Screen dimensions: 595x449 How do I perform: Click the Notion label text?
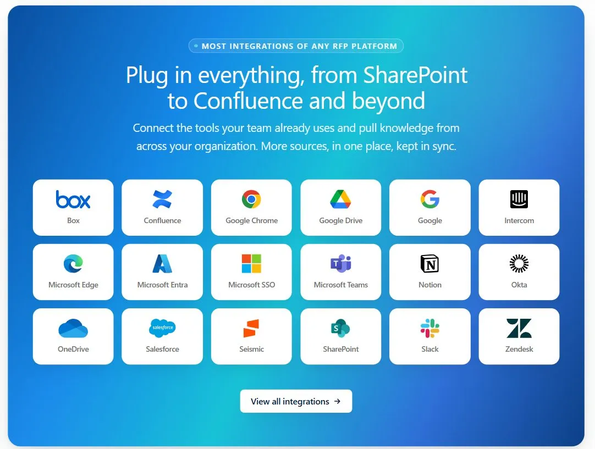pos(430,285)
